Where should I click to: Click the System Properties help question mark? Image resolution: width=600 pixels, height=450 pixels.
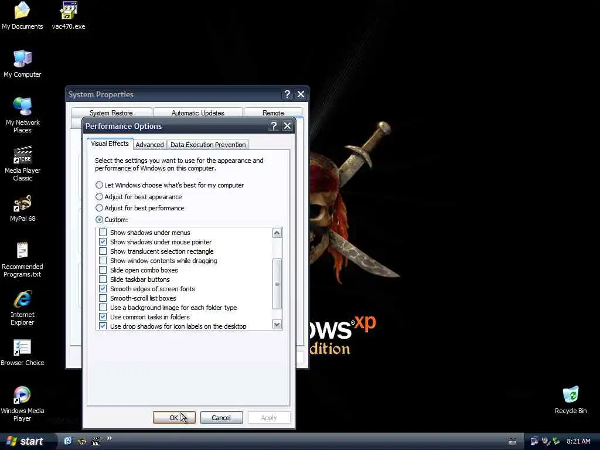pyautogui.click(x=287, y=94)
